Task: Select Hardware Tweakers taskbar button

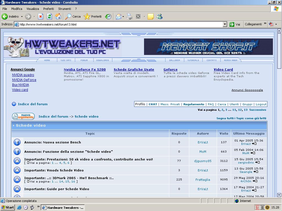Action: [63, 208]
